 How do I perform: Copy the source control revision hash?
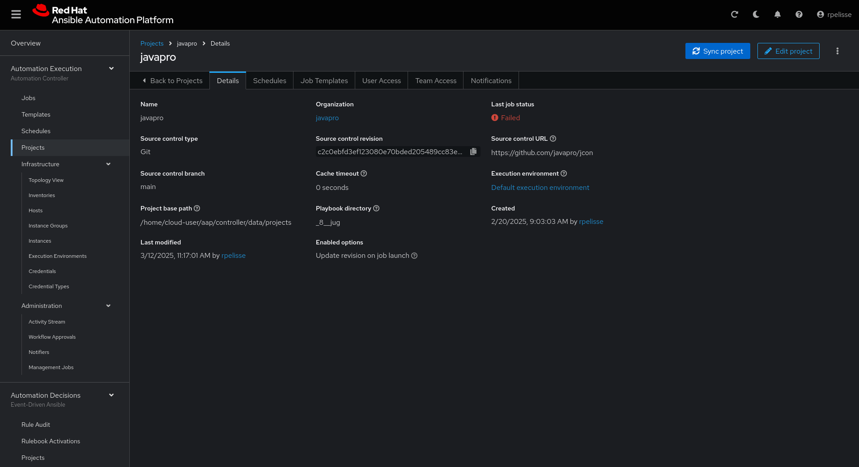[x=473, y=151]
